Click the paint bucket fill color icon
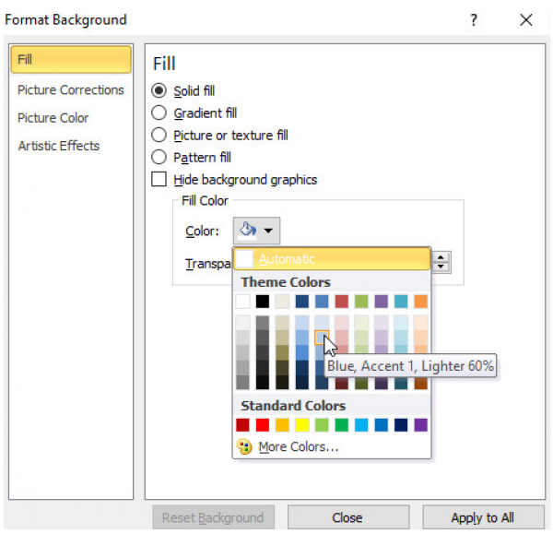Viewport: 553px width, 534px height. click(x=247, y=231)
